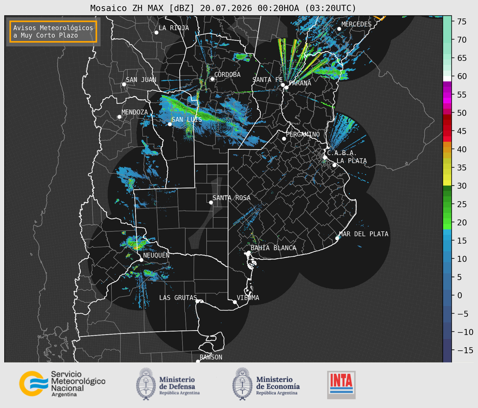Viewport: 478px width, 408px height.
Task: Click the Pergamino label on map
Action: point(303,134)
